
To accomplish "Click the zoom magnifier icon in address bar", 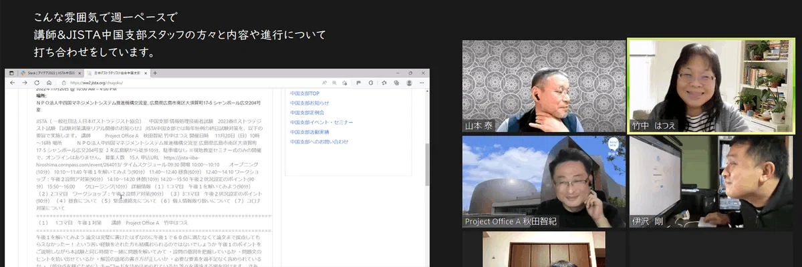I will coord(334,83).
